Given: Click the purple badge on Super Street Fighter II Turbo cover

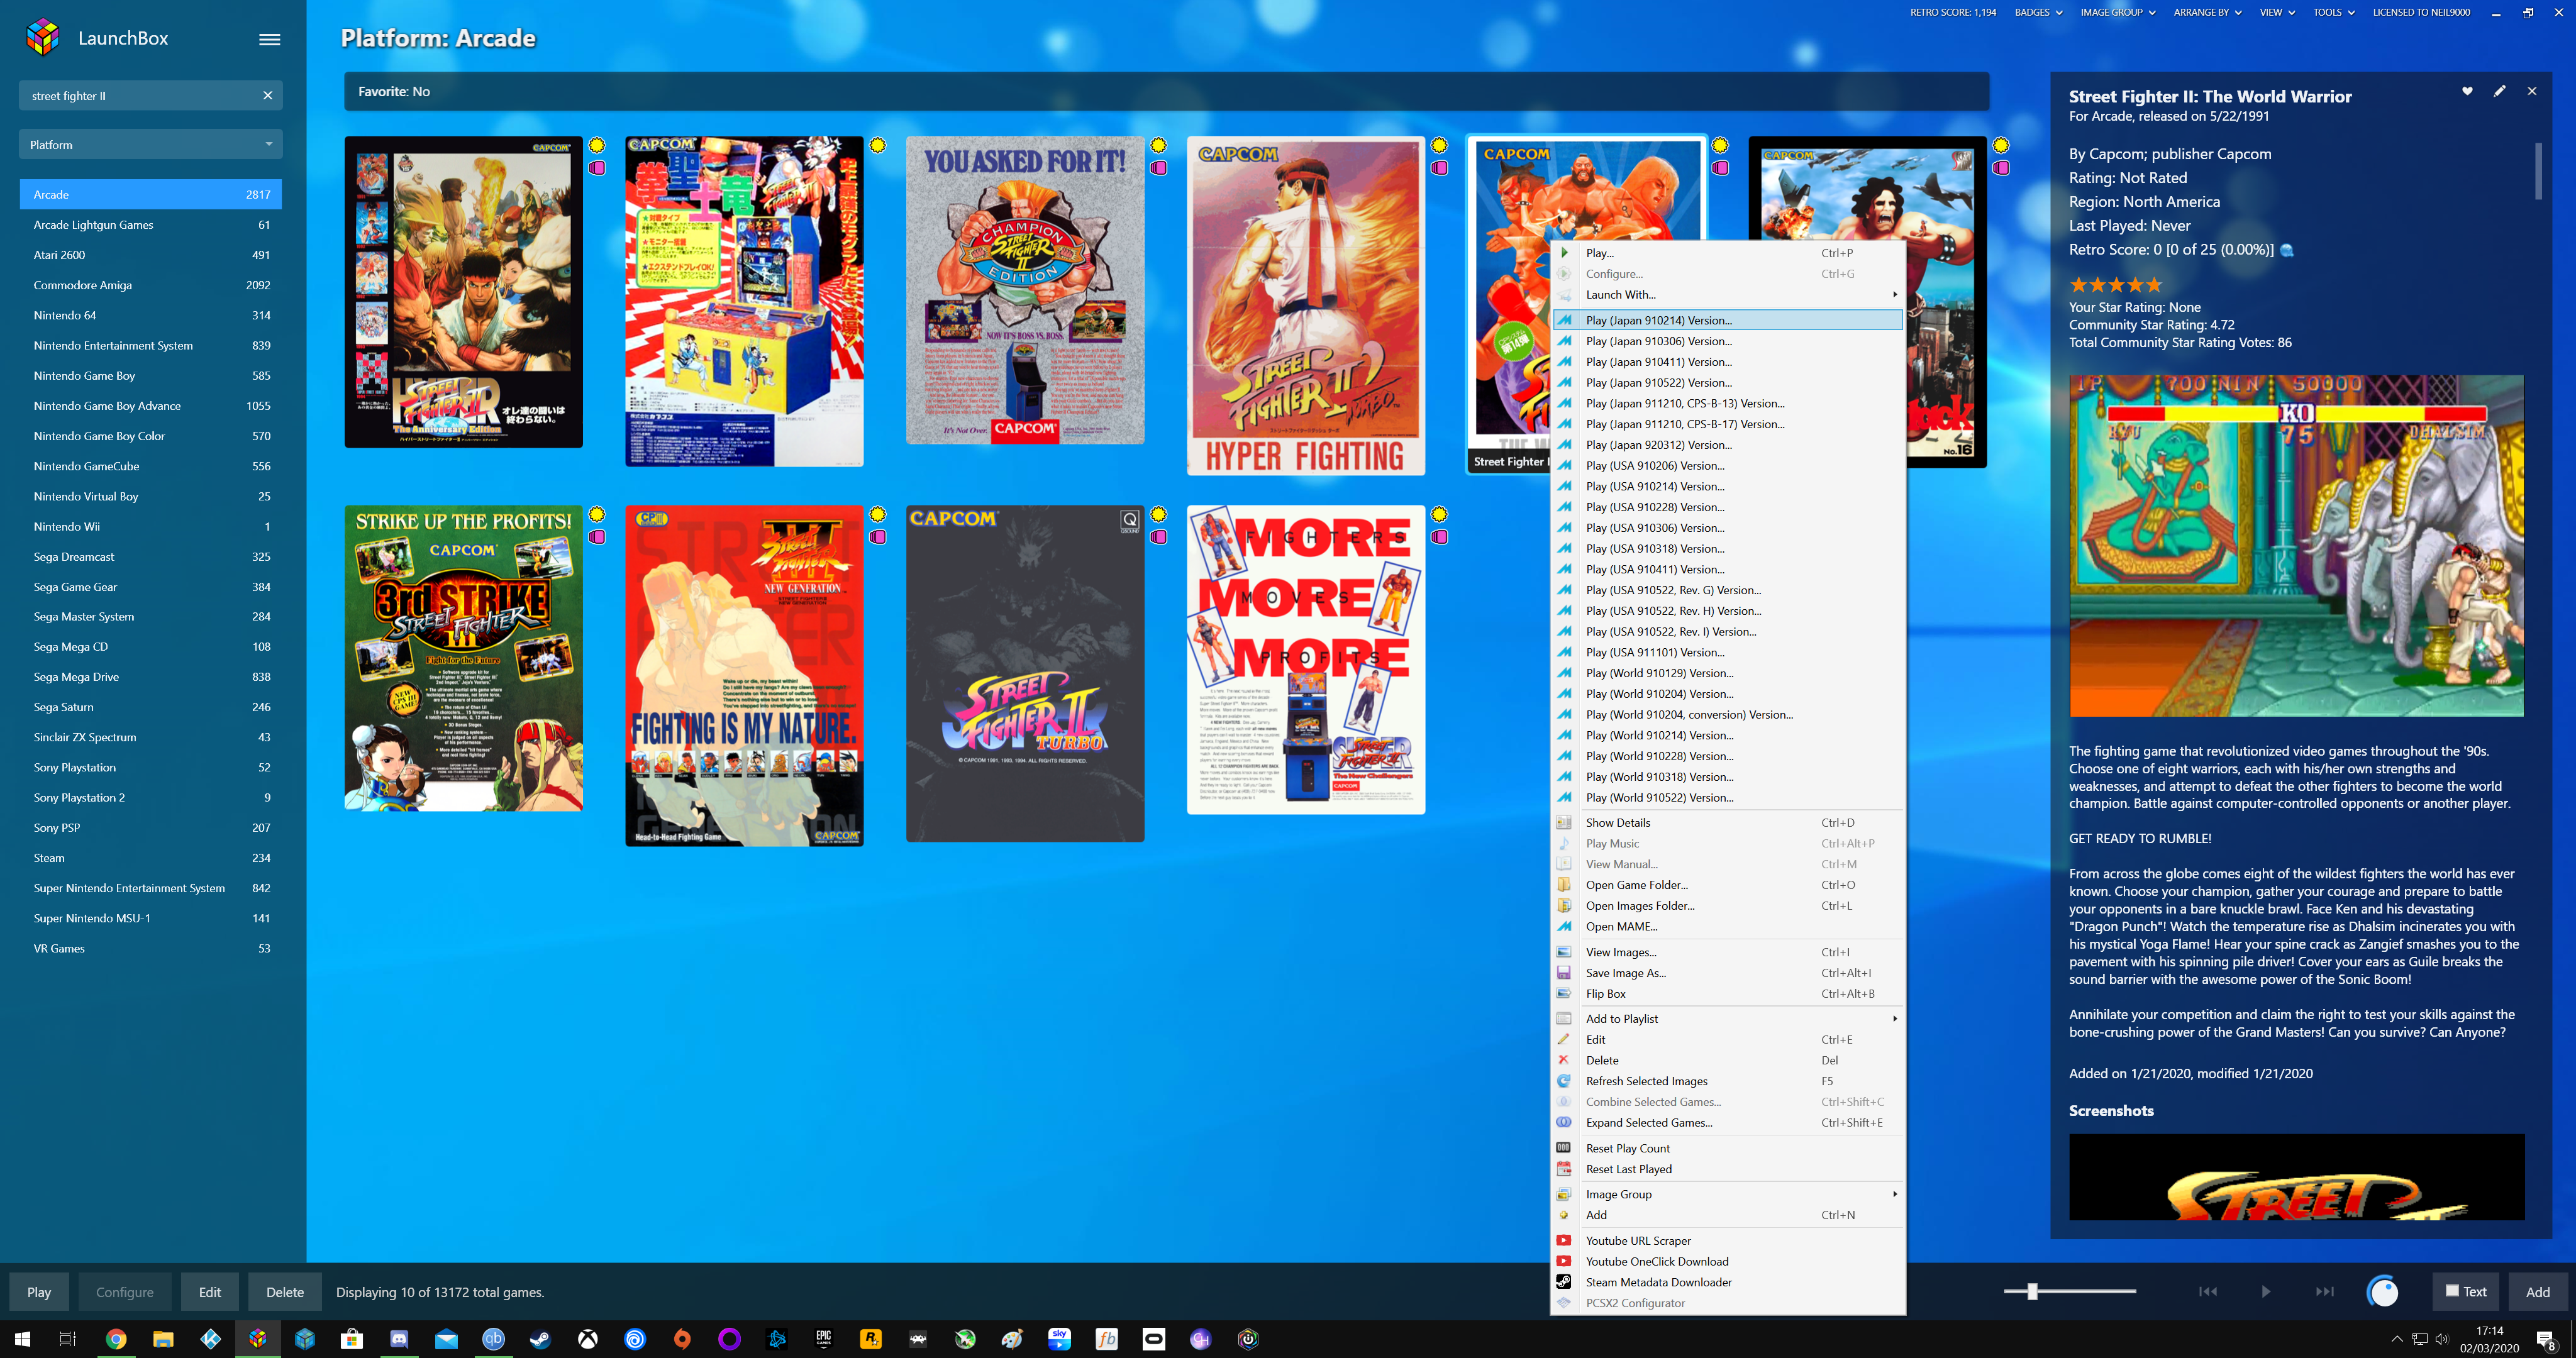Looking at the screenshot, I should pyautogui.click(x=1158, y=537).
